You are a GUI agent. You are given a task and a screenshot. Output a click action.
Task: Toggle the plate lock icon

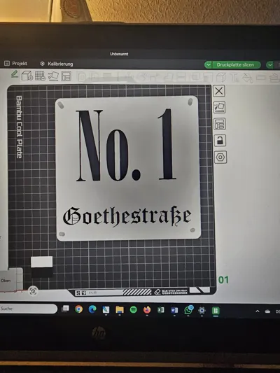[220, 141]
